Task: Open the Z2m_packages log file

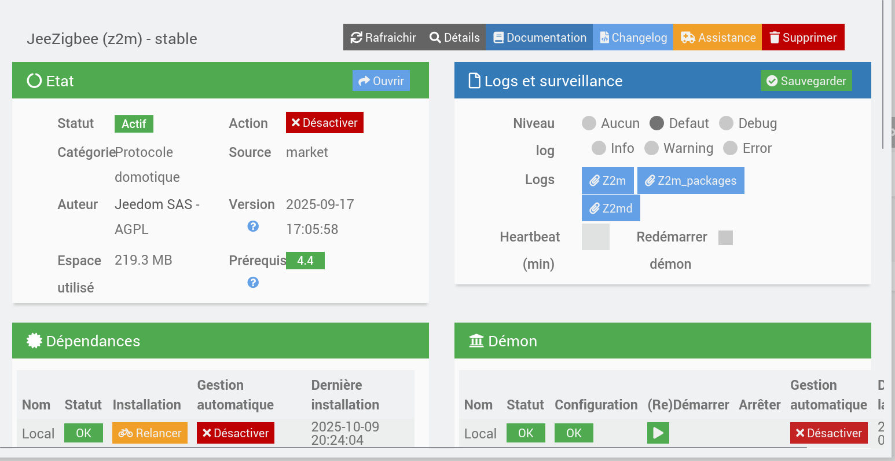Action: [691, 180]
